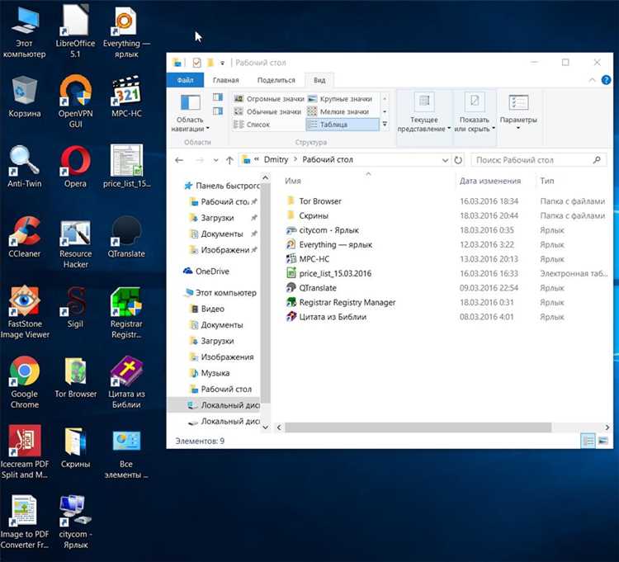Click the CCleaner desktop icon
Screen dimensions: 619x562
25,237
